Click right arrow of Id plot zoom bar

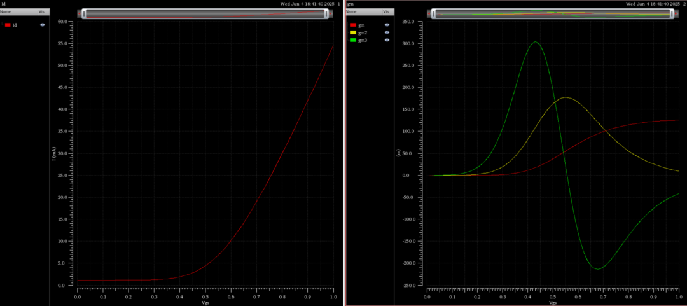click(331, 13)
